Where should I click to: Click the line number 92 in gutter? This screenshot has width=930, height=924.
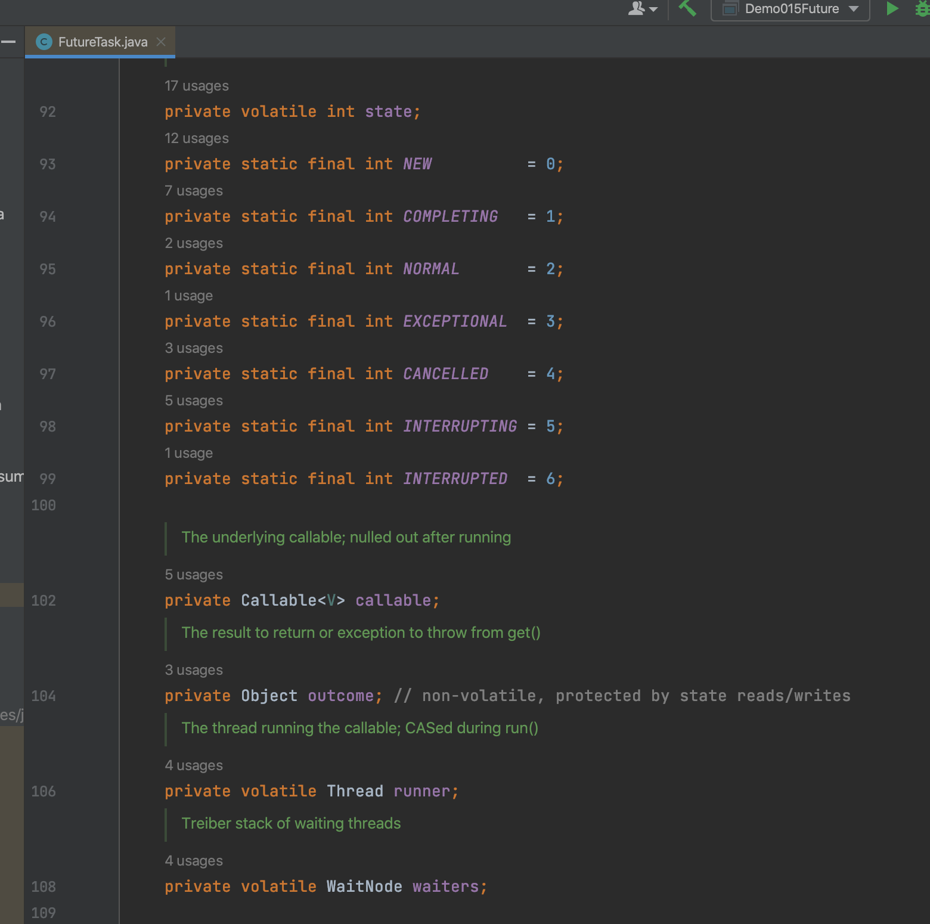47,111
